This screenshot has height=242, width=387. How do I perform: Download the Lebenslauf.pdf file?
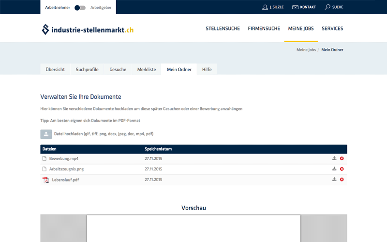click(334, 180)
